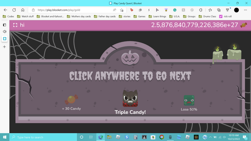This screenshot has width=251, height=141.
Task: Open Read Aloud in address bar
Action: tap(114, 10)
